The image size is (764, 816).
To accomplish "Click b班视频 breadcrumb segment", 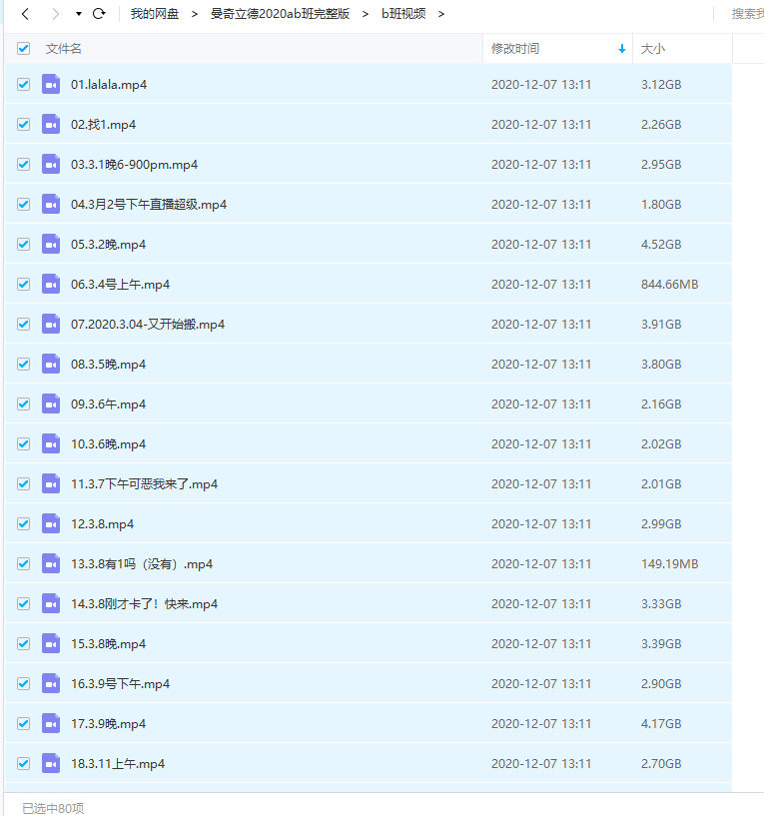I will [x=403, y=14].
